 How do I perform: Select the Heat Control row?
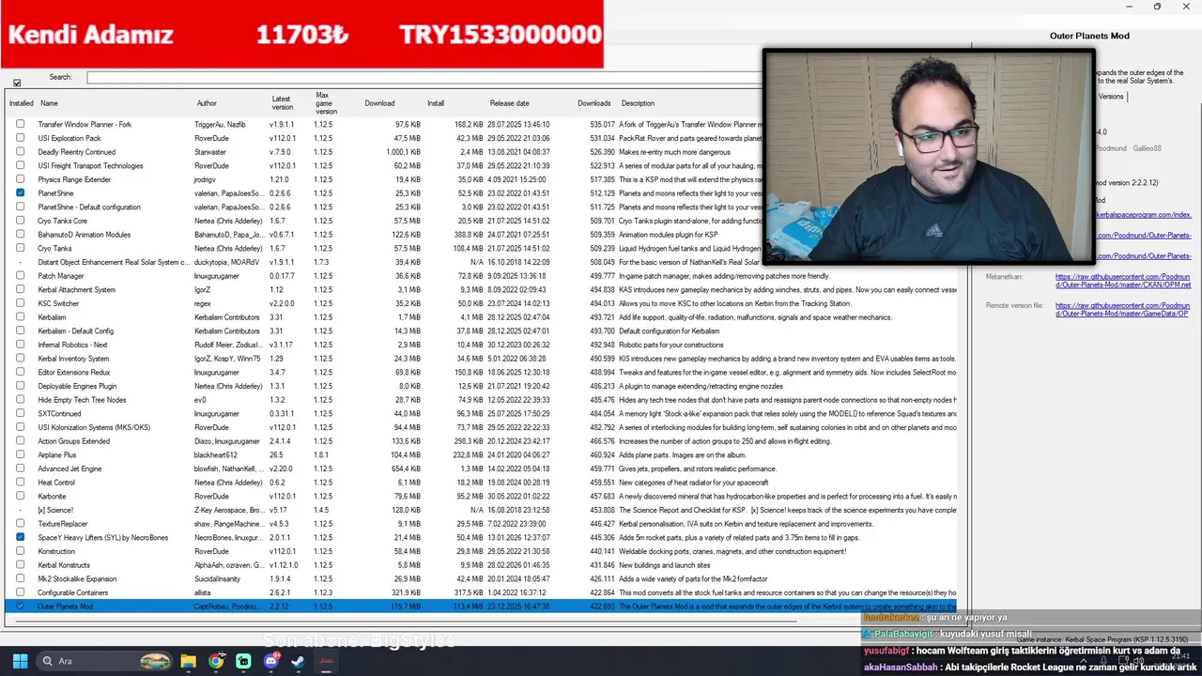tap(483, 483)
